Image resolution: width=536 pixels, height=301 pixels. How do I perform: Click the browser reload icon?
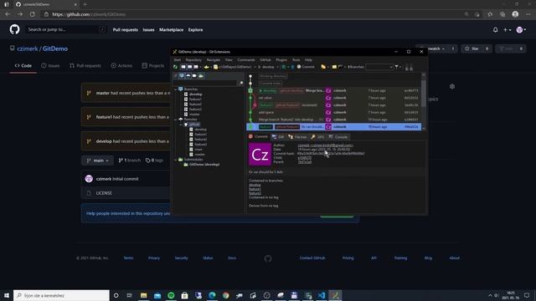32,14
